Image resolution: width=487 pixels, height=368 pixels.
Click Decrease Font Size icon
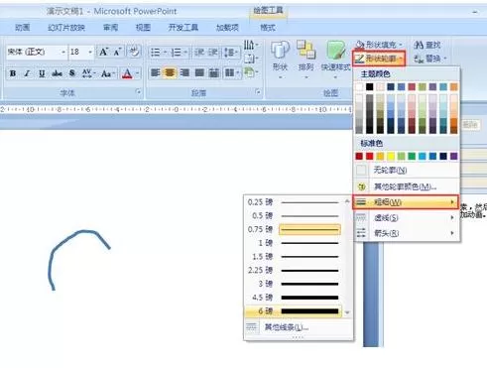(x=118, y=52)
